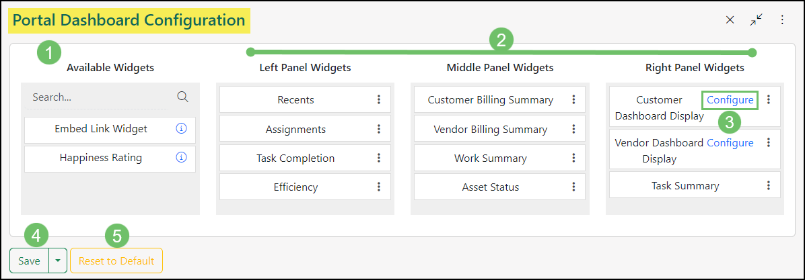The image size is (805, 280).
Task: Click info icon for Embed Link Widget
Action: tap(180, 128)
